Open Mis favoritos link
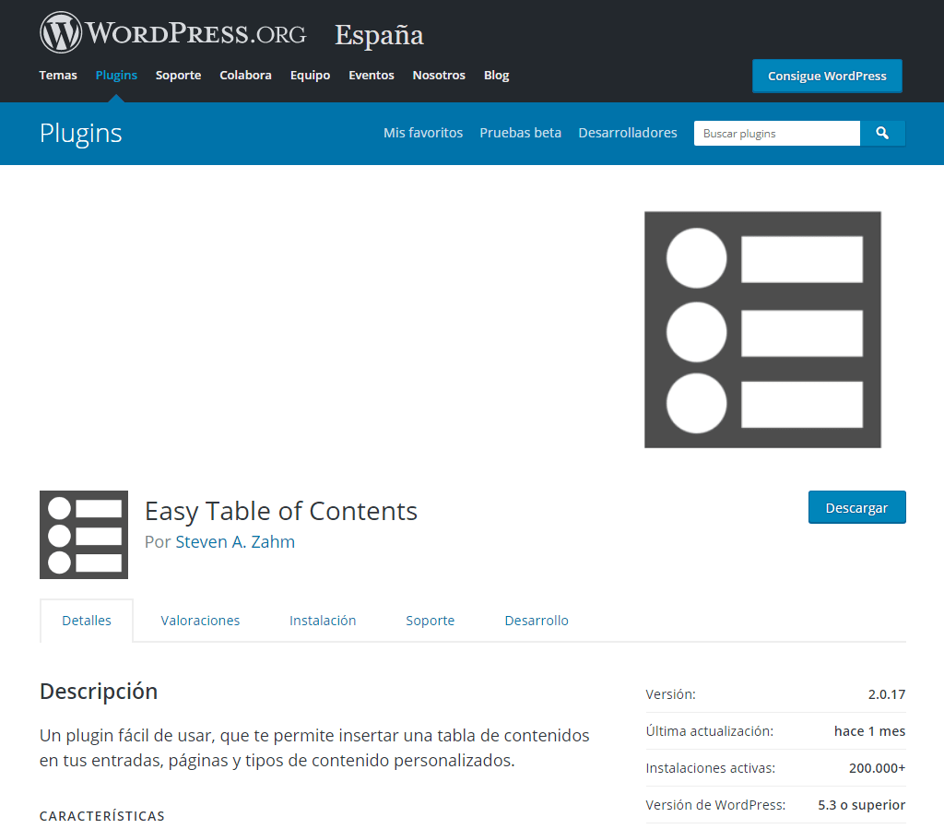 pyautogui.click(x=423, y=133)
